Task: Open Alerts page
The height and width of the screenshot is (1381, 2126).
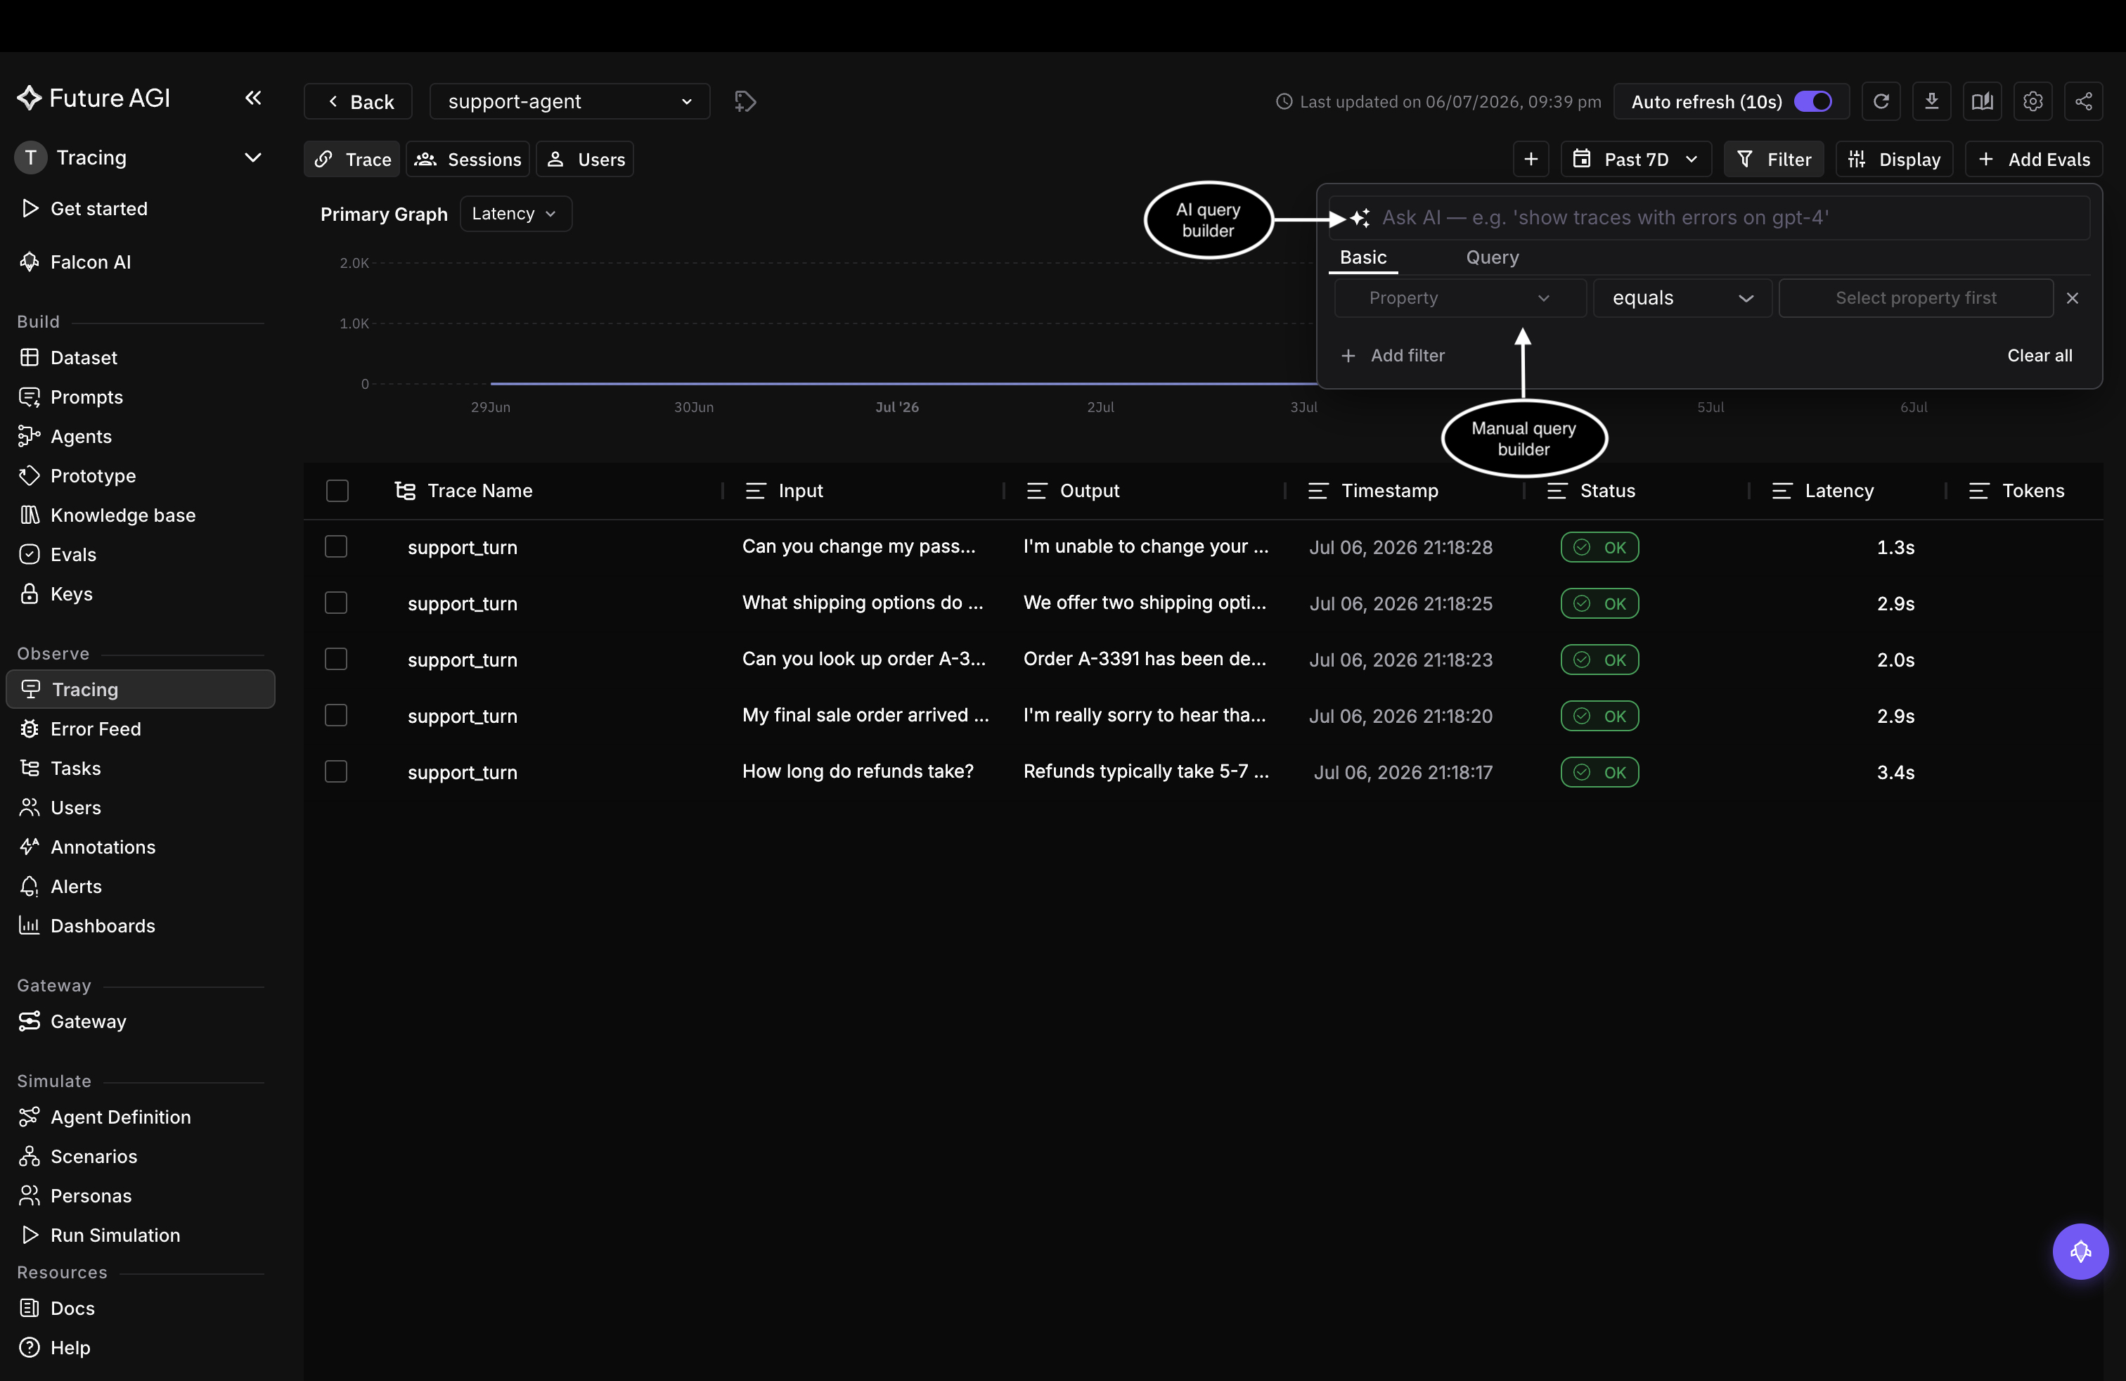Action: pyautogui.click(x=76, y=886)
